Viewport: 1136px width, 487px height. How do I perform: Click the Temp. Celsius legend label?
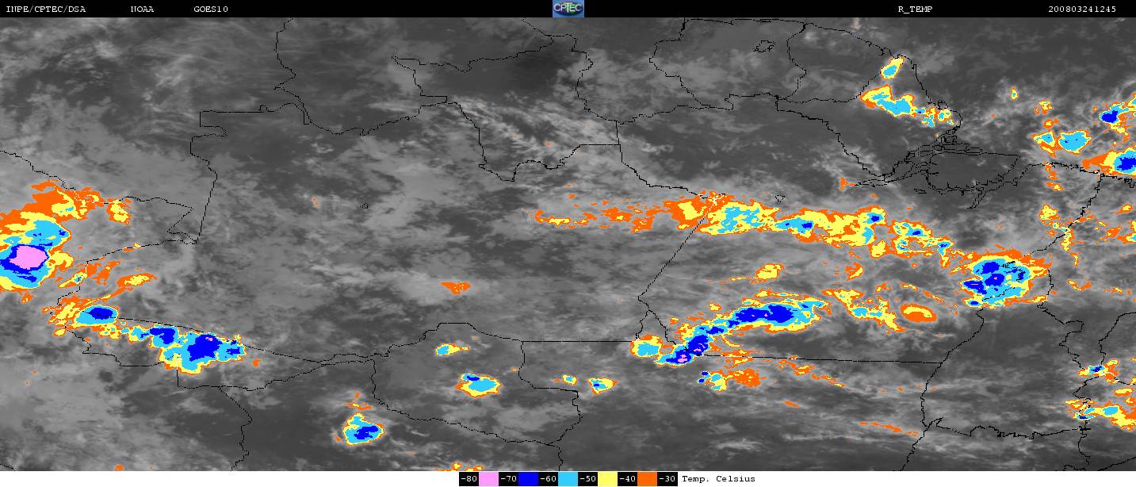tap(718, 479)
